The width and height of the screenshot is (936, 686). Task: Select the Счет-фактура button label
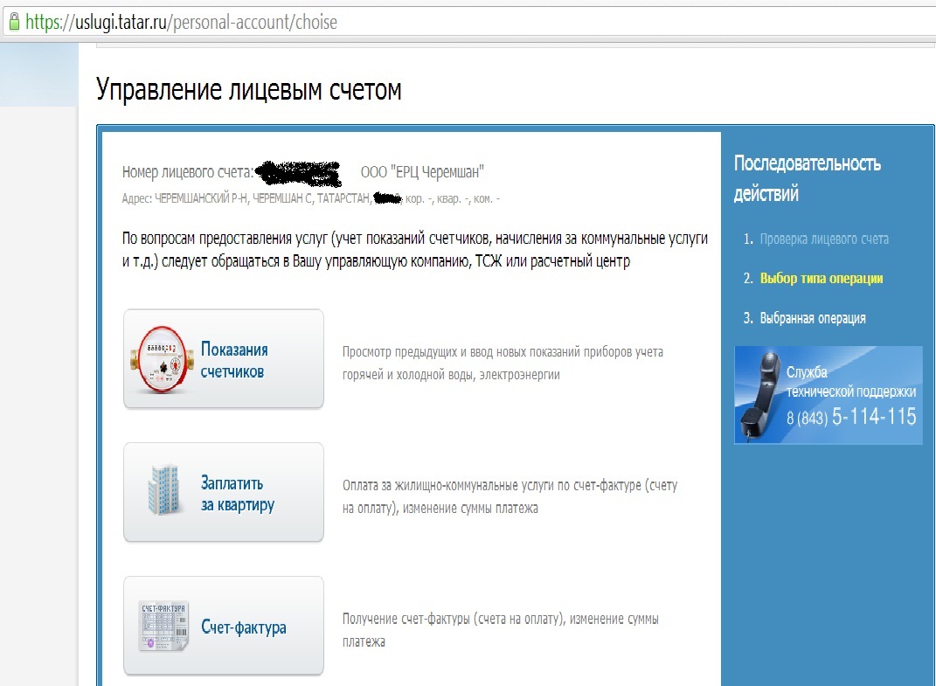243,627
